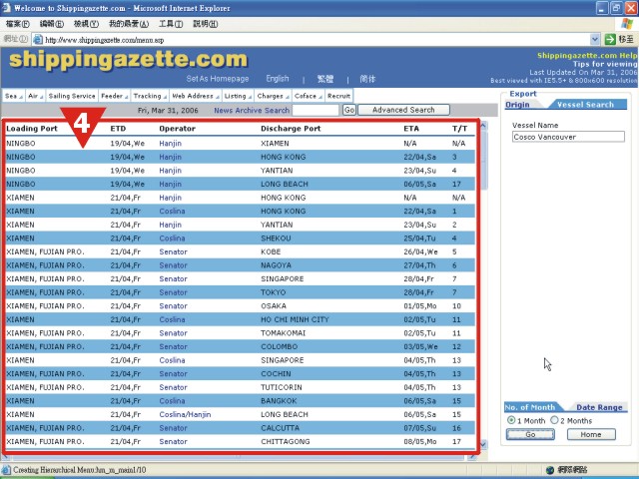Switch site language to English

point(278,79)
